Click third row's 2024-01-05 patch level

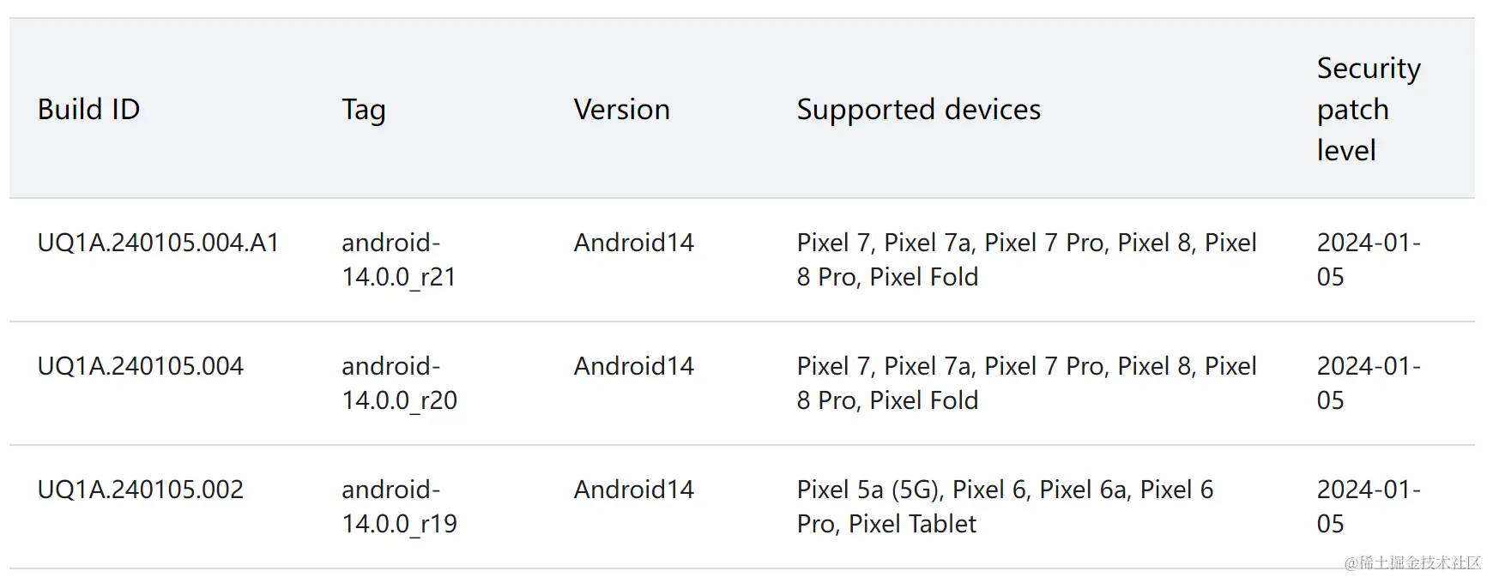point(1369,507)
